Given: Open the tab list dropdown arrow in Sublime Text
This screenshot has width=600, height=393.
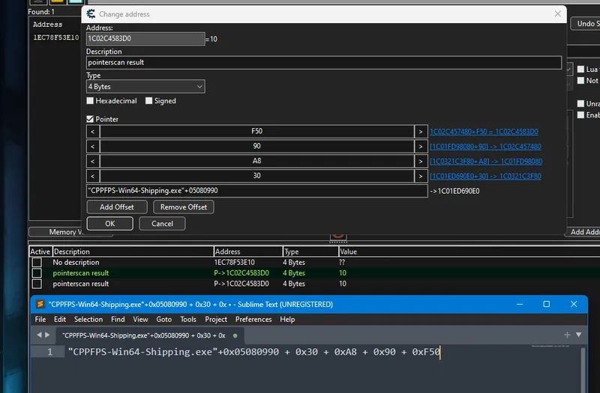Looking at the screenshot, I should coord(578,335).
